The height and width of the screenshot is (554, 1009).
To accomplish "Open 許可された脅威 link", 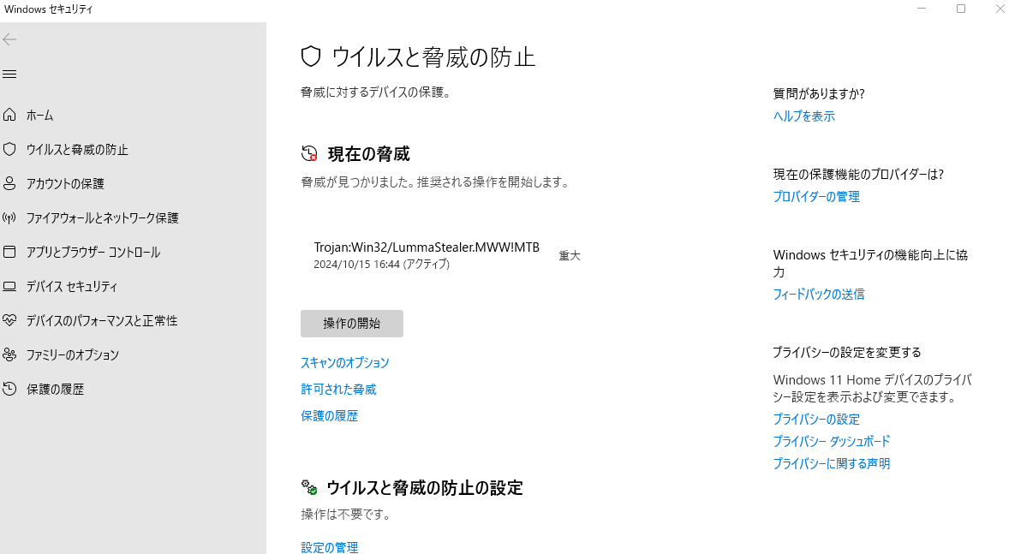I will coord(337,390).
